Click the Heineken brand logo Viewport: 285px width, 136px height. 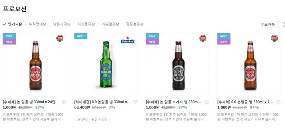(x=128, y=40)
